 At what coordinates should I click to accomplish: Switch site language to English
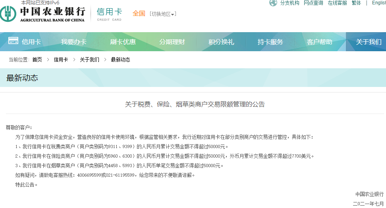click(x=379, y=3)
